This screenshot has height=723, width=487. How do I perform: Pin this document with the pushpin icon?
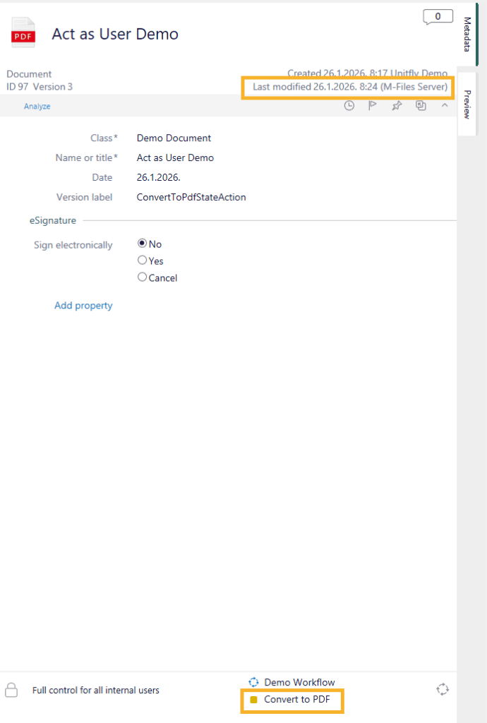tap(397, 106)
